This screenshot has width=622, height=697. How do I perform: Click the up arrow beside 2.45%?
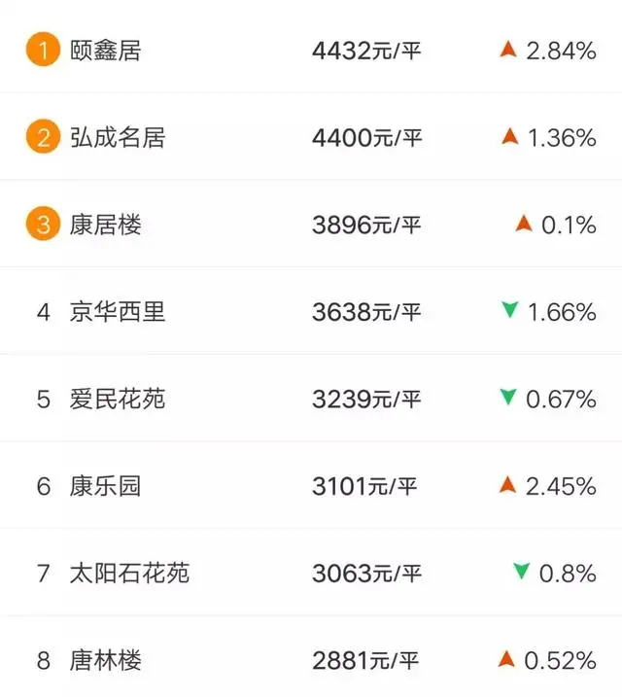pyautogui.click(x=508, y=484)
